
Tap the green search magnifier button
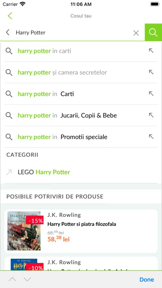pos(153,32)
